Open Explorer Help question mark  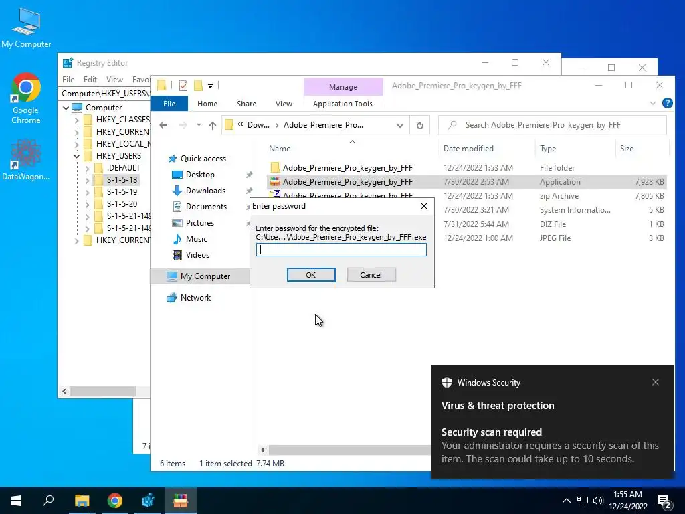click(667, 103)
